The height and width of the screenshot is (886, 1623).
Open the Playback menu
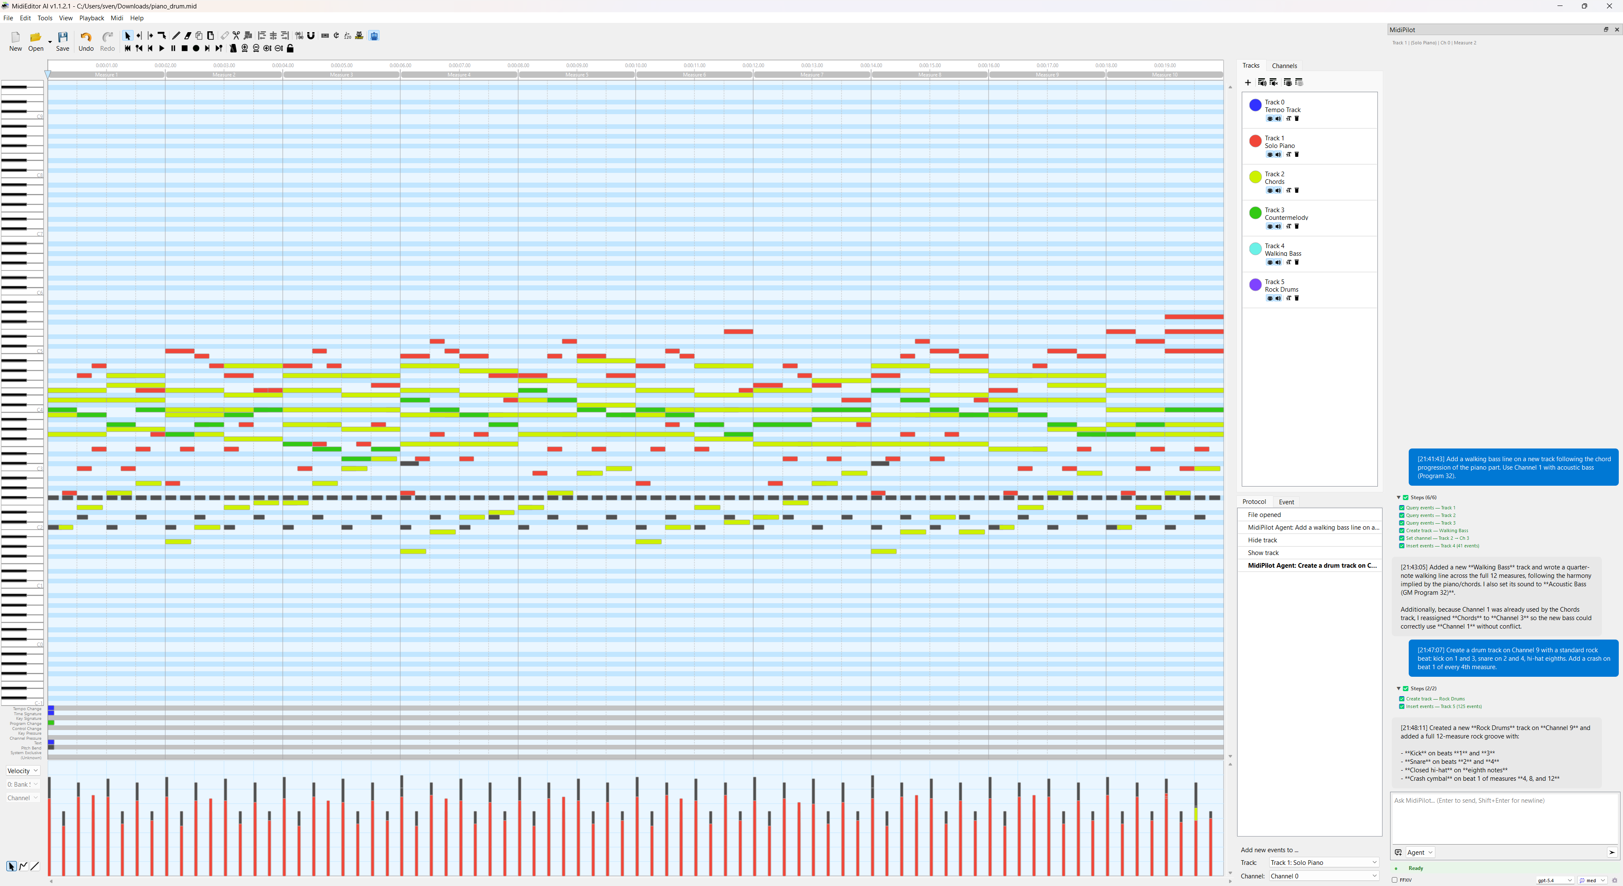point(91,18)
